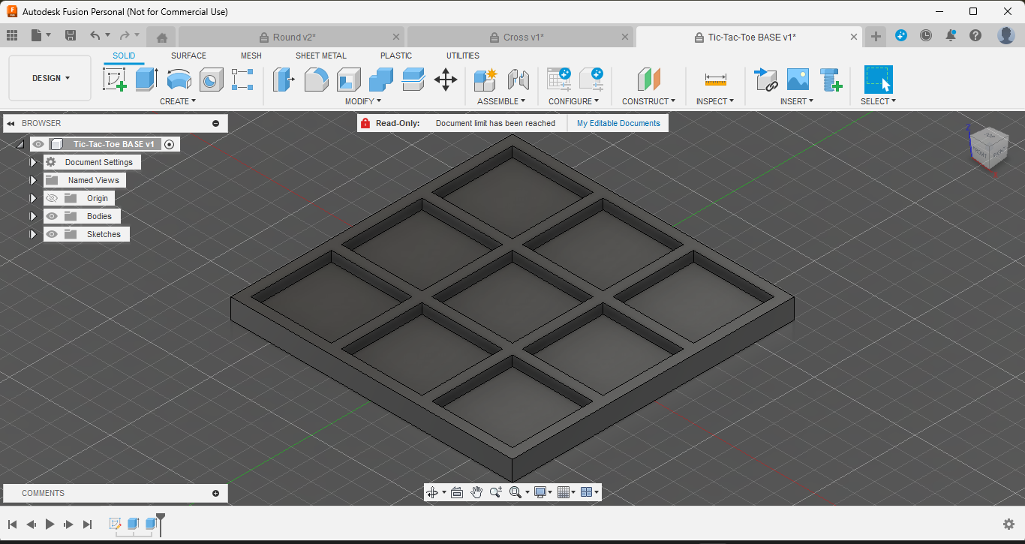Viewport: 1025px width, 544px height.
Task: Select the Rectangular Pattern tool
Action: (x=242, y=80)
